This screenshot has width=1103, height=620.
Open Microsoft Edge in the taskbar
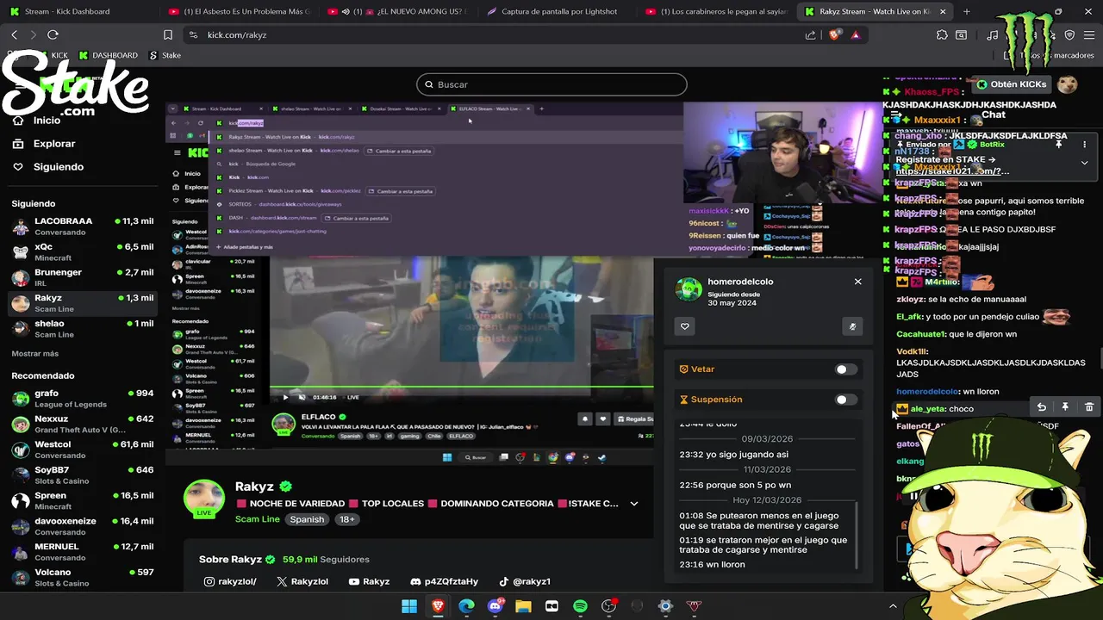466,606
